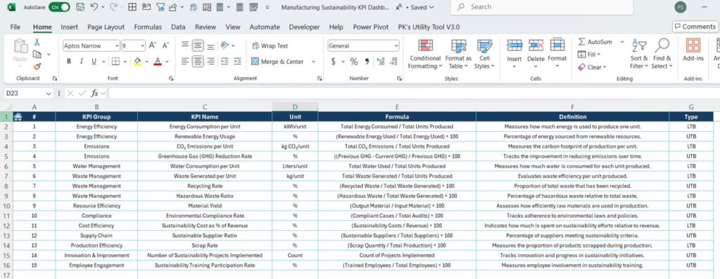Click the Add-ins icon
The width and height of the screenshot is (720, 279).
pos(693,46)
